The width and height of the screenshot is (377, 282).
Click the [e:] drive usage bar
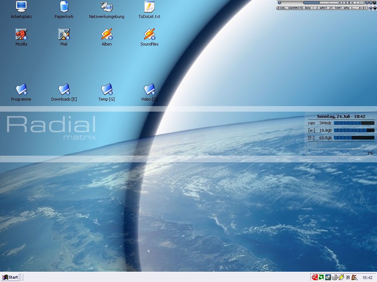click(354, 130)
